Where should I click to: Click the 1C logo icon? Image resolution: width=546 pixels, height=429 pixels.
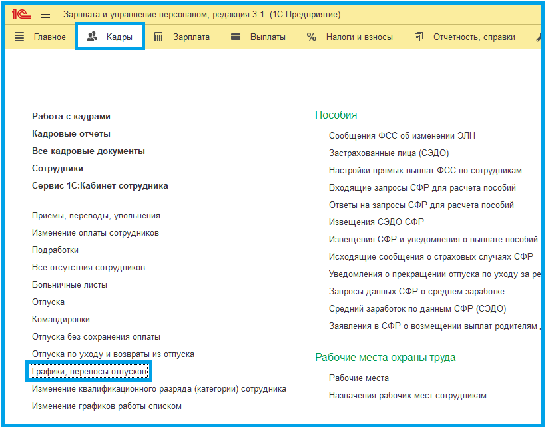(x=23, y=14)
